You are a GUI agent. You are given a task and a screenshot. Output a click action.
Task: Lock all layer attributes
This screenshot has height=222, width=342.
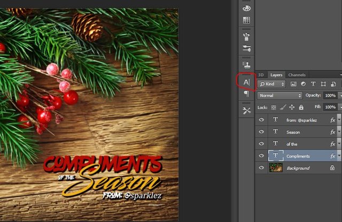(301, 107)
